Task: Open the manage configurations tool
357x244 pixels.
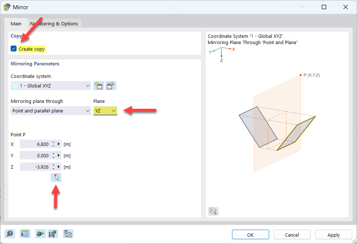Action: [68, 234]
